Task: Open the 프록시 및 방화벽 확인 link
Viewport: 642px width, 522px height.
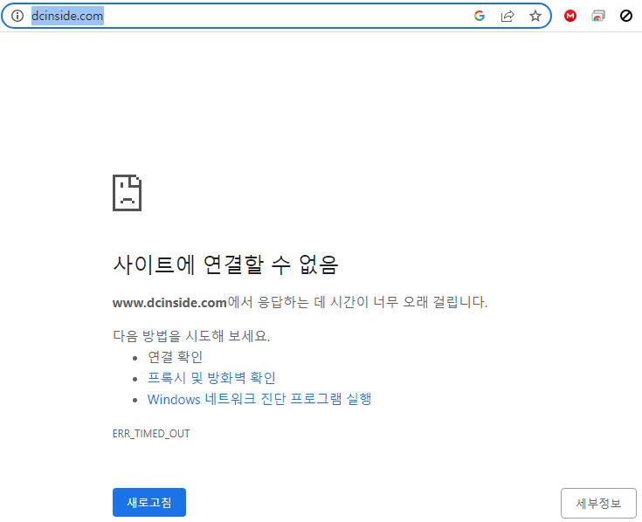Action: 211,378
